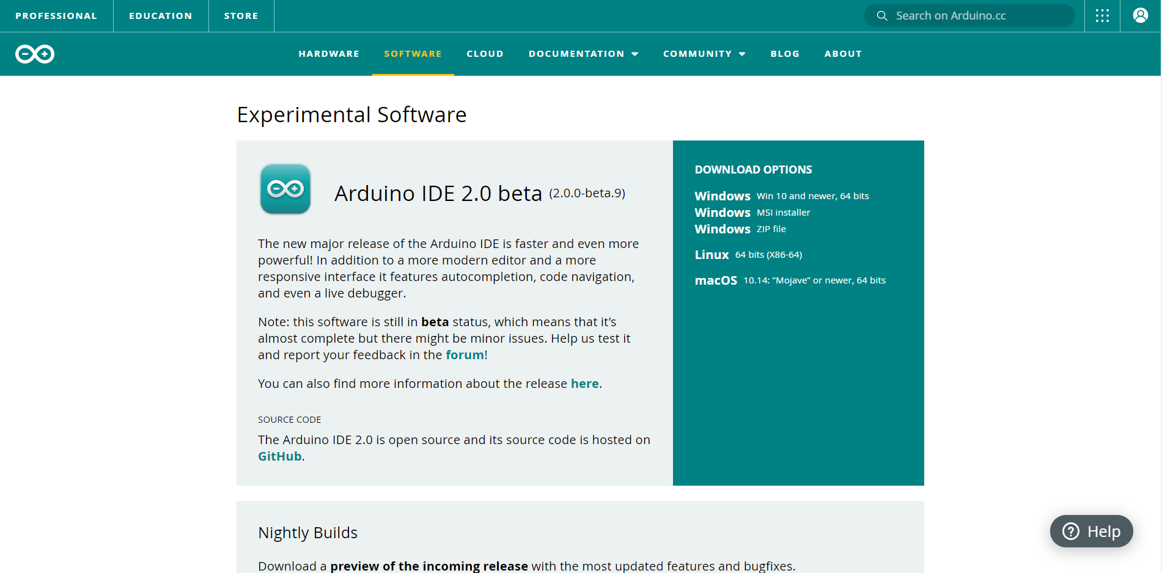This screenshot has width=1162, height=573.
Task: Open the Blog menu item
Action: tap(785, 54)
